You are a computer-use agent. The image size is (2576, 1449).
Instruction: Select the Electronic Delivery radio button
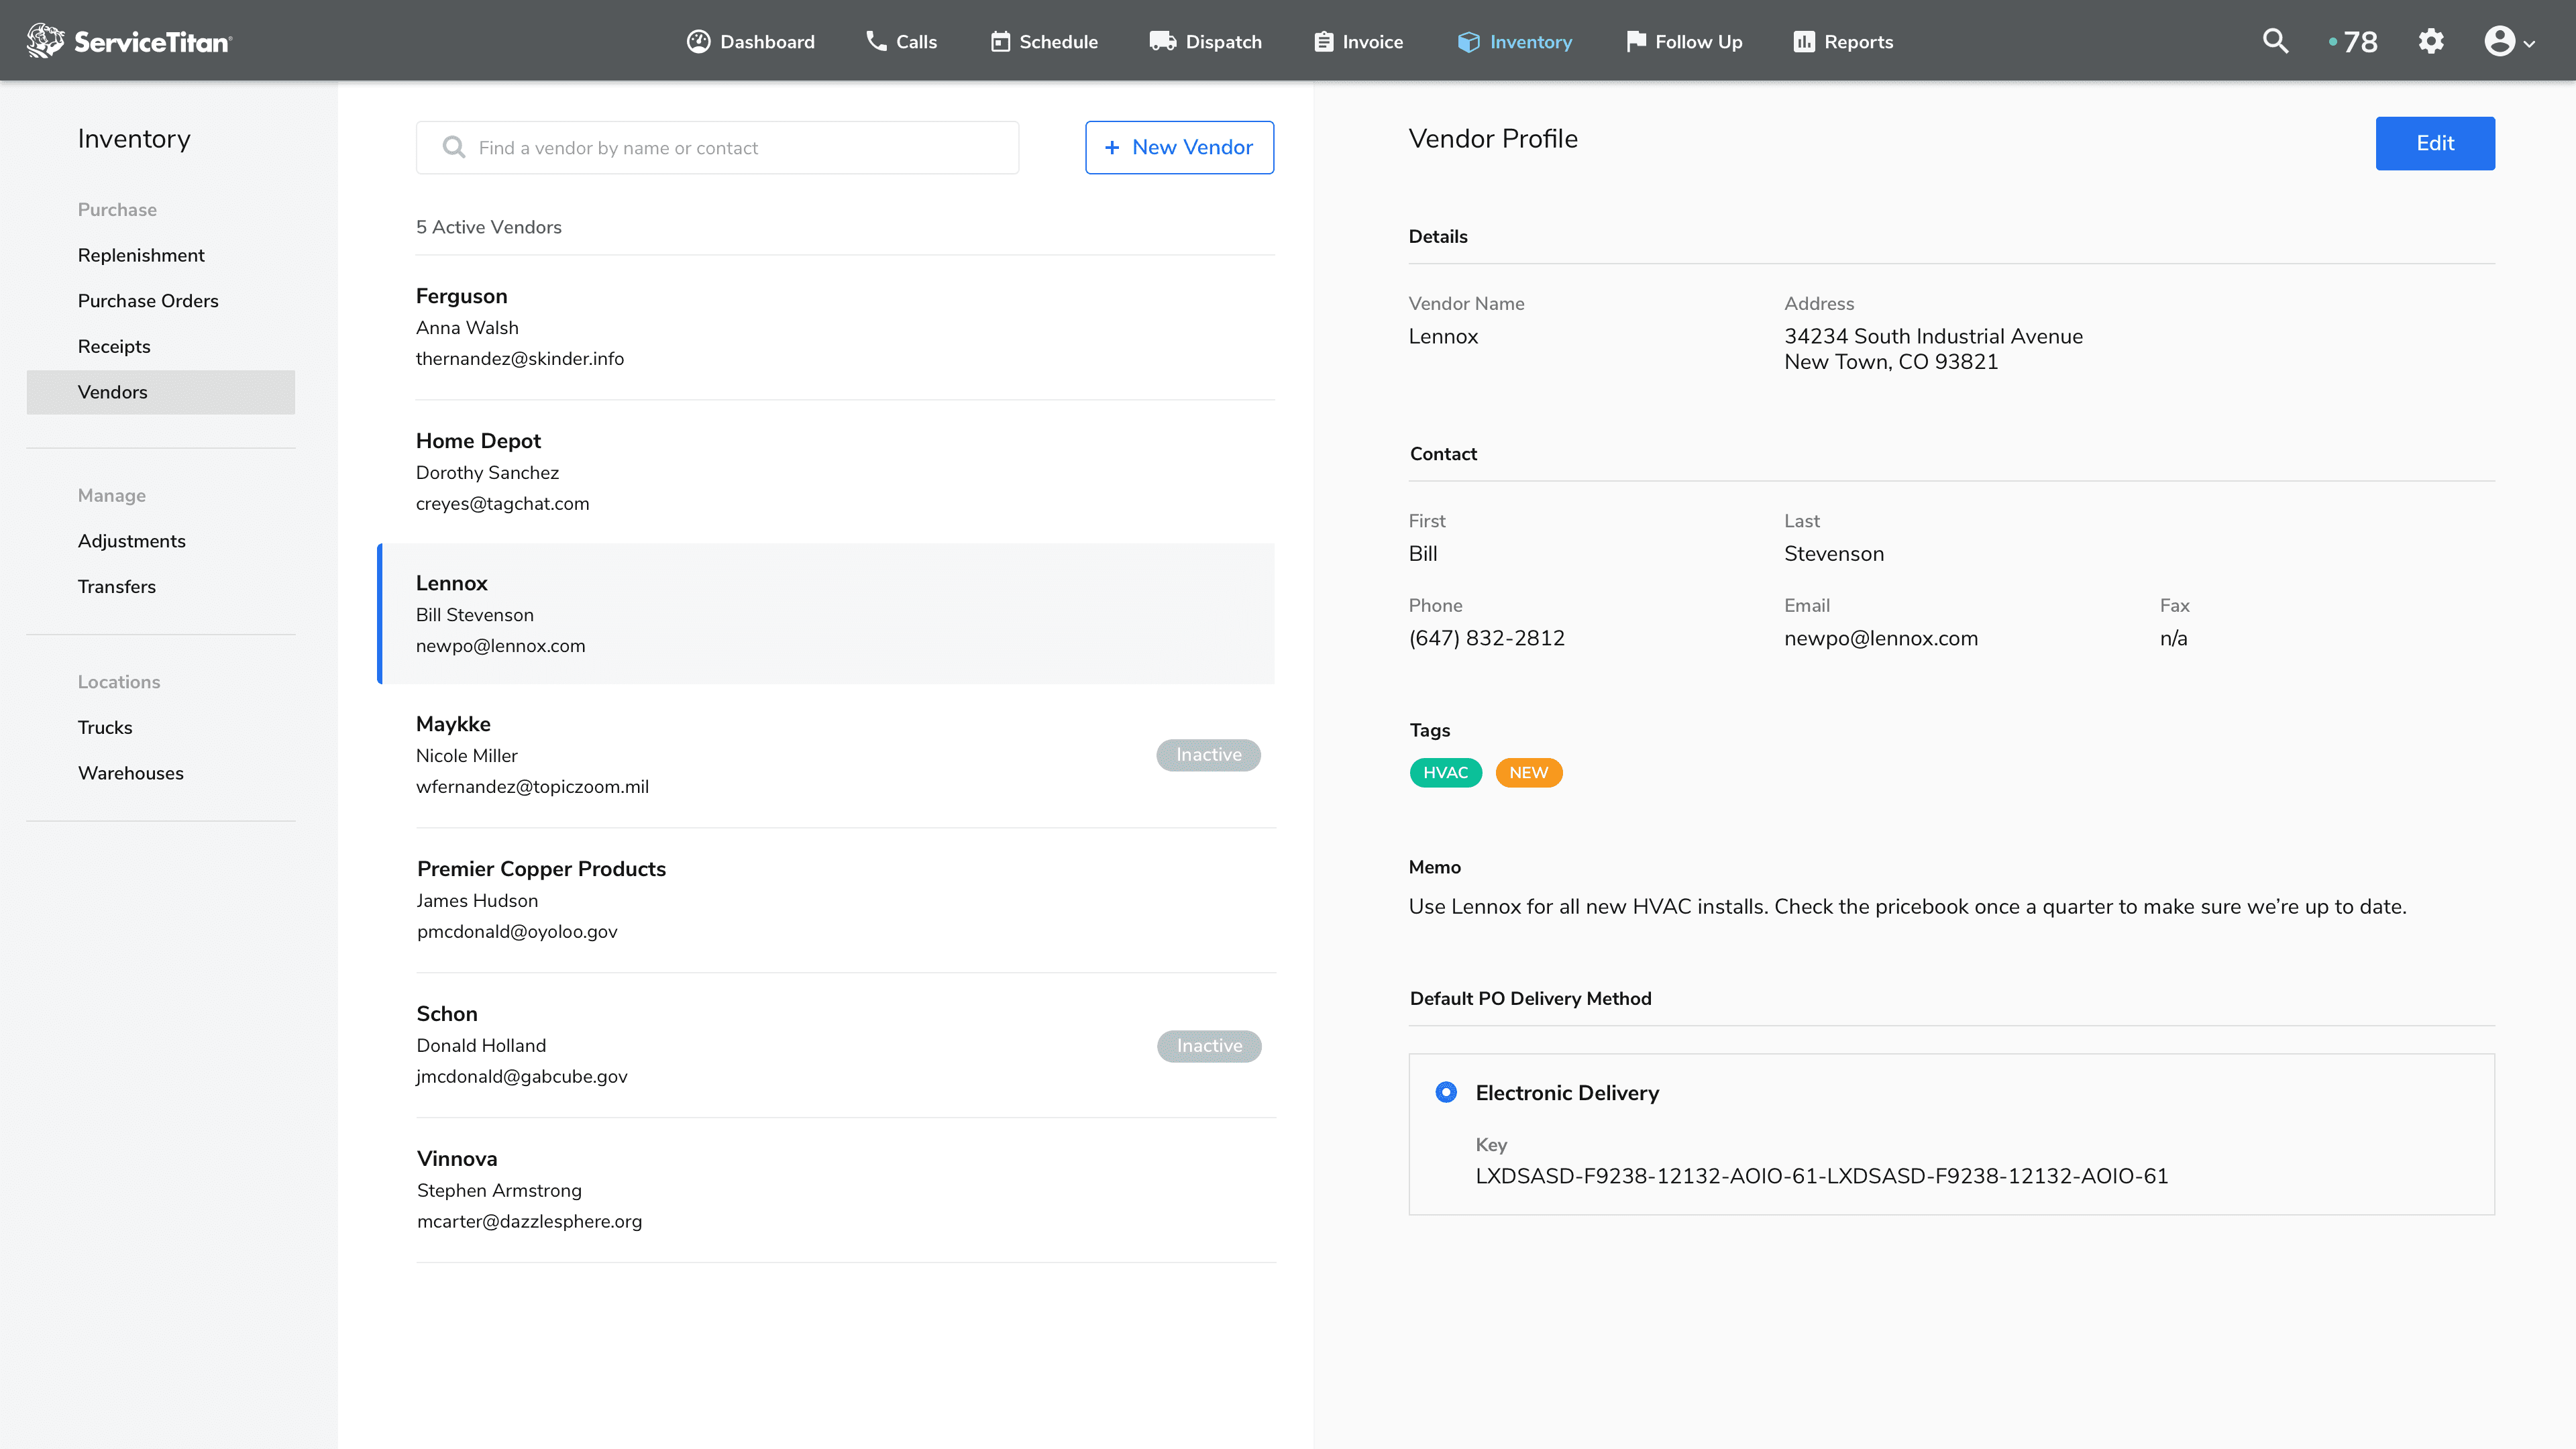click(1446, 1092)
